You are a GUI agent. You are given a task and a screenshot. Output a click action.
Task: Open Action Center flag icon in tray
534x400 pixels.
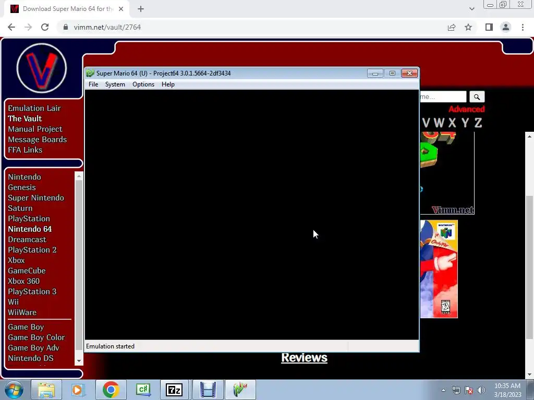click(469, 390)
